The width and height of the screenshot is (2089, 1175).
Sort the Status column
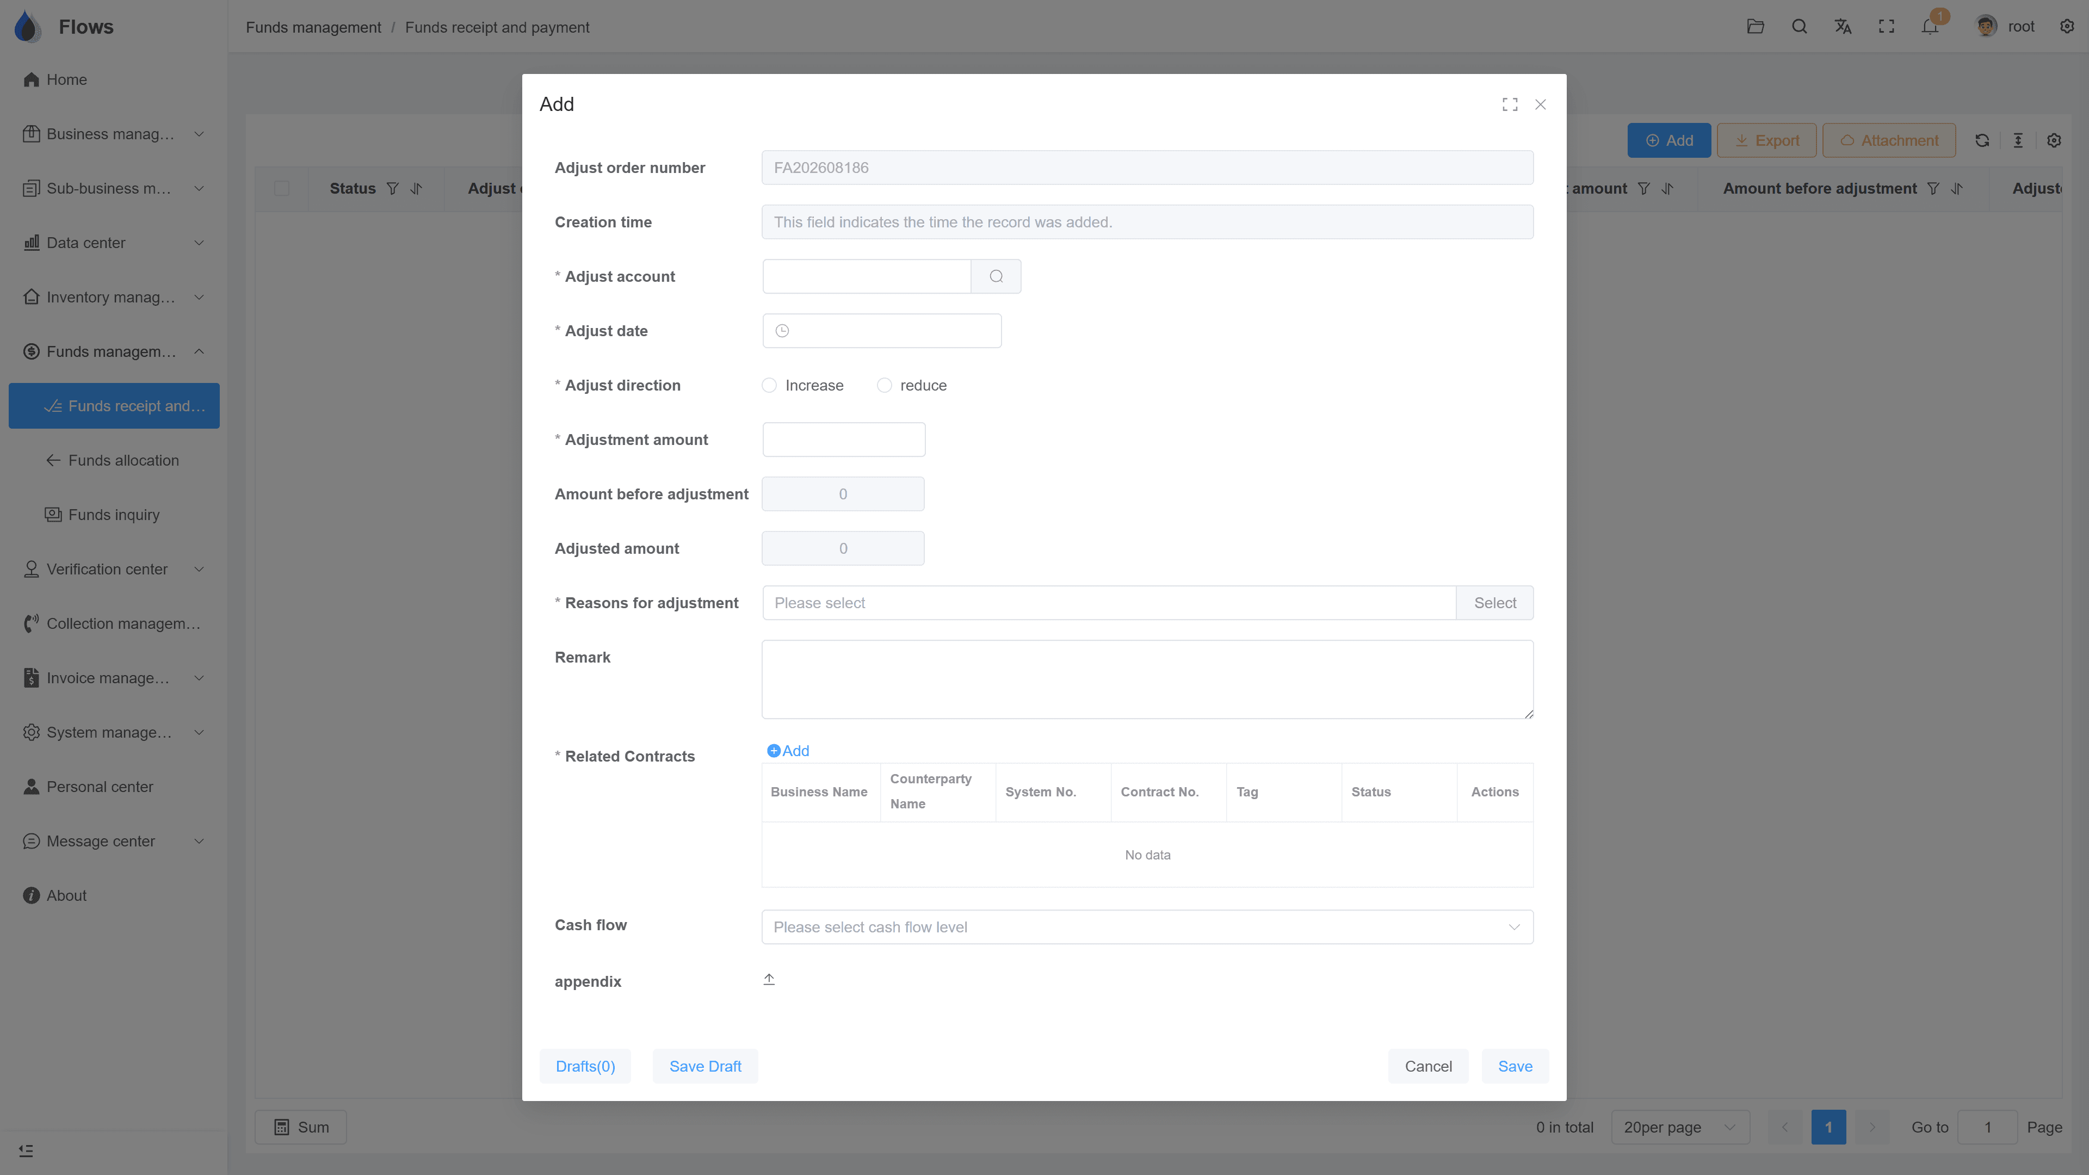[416, 188]
